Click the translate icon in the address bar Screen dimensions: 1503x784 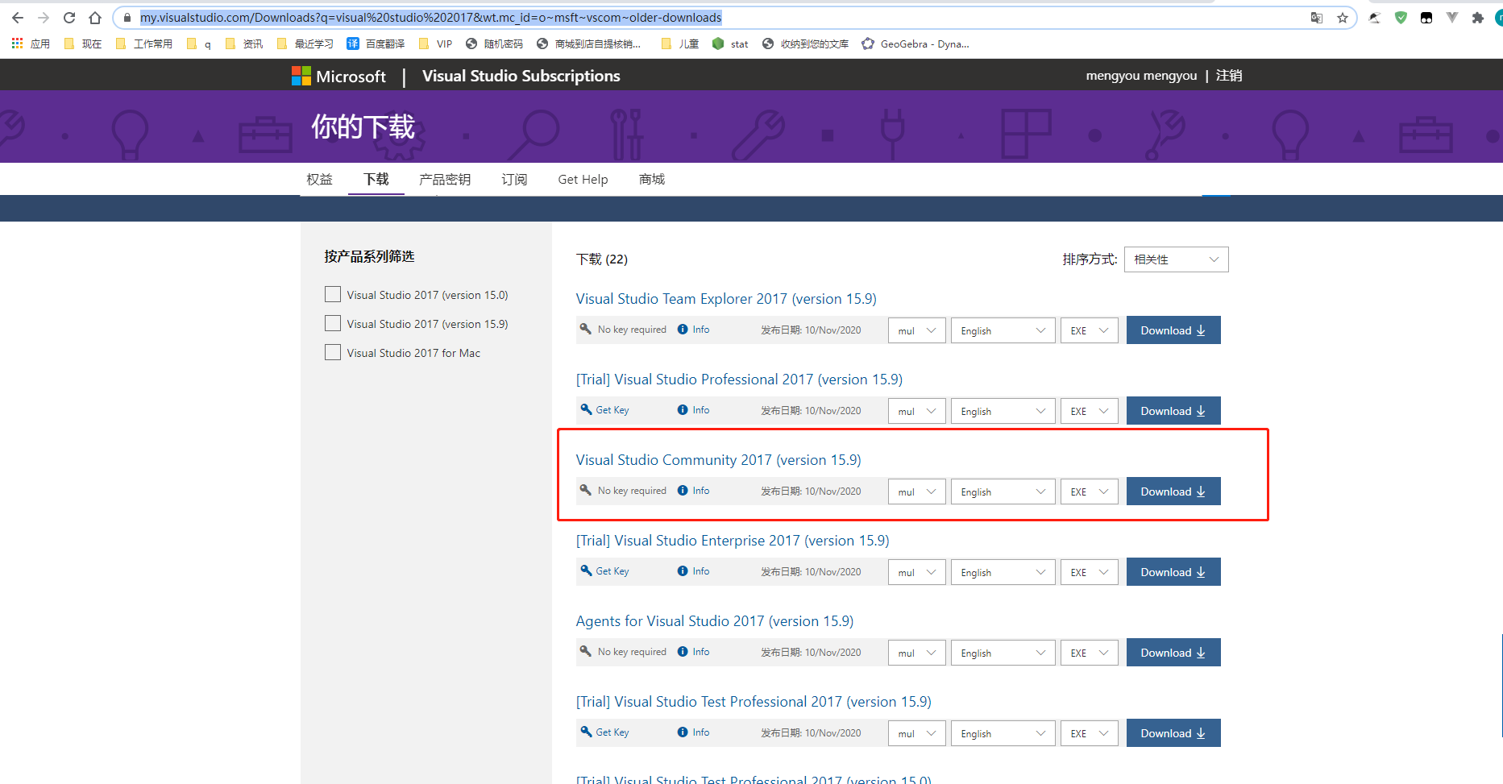point(1317,17)
